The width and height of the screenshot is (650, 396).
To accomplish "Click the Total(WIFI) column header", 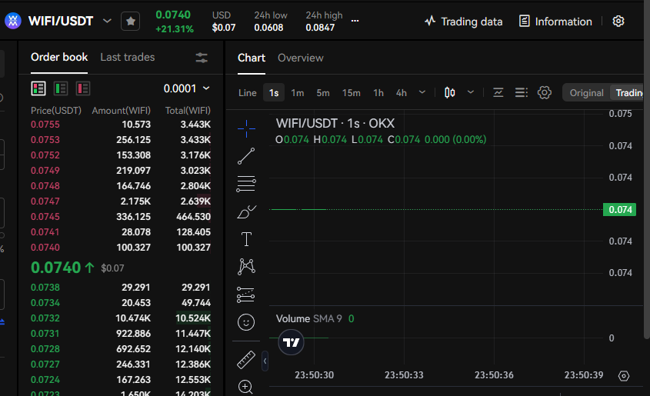I will tap(188, 111).
